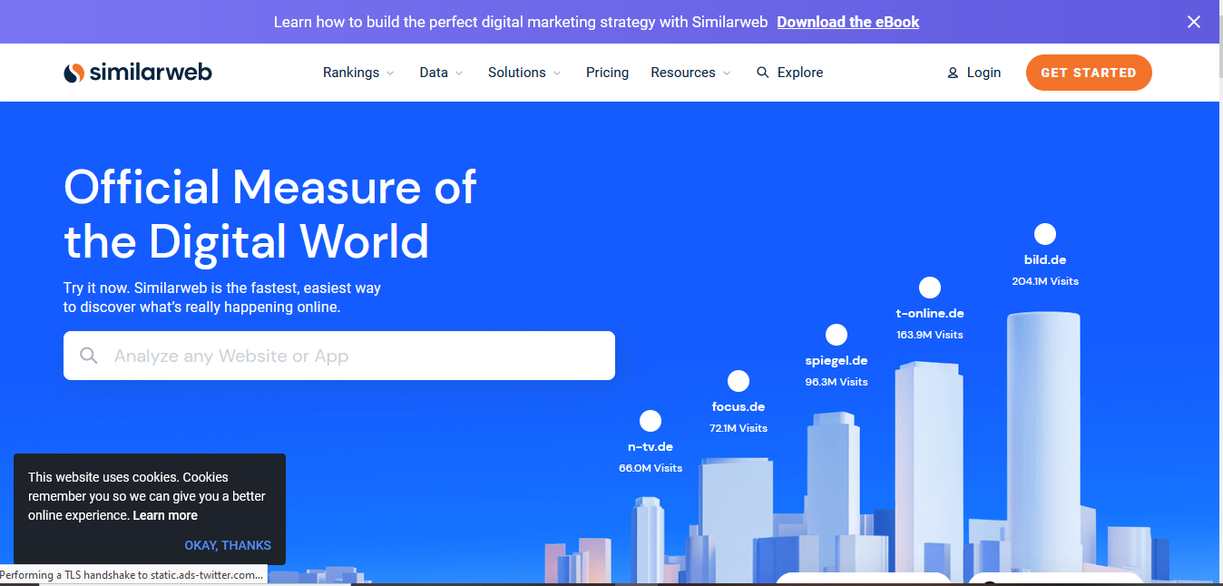
Task: Focus the Analyze any Website or App field
Action: click(354, 356)
